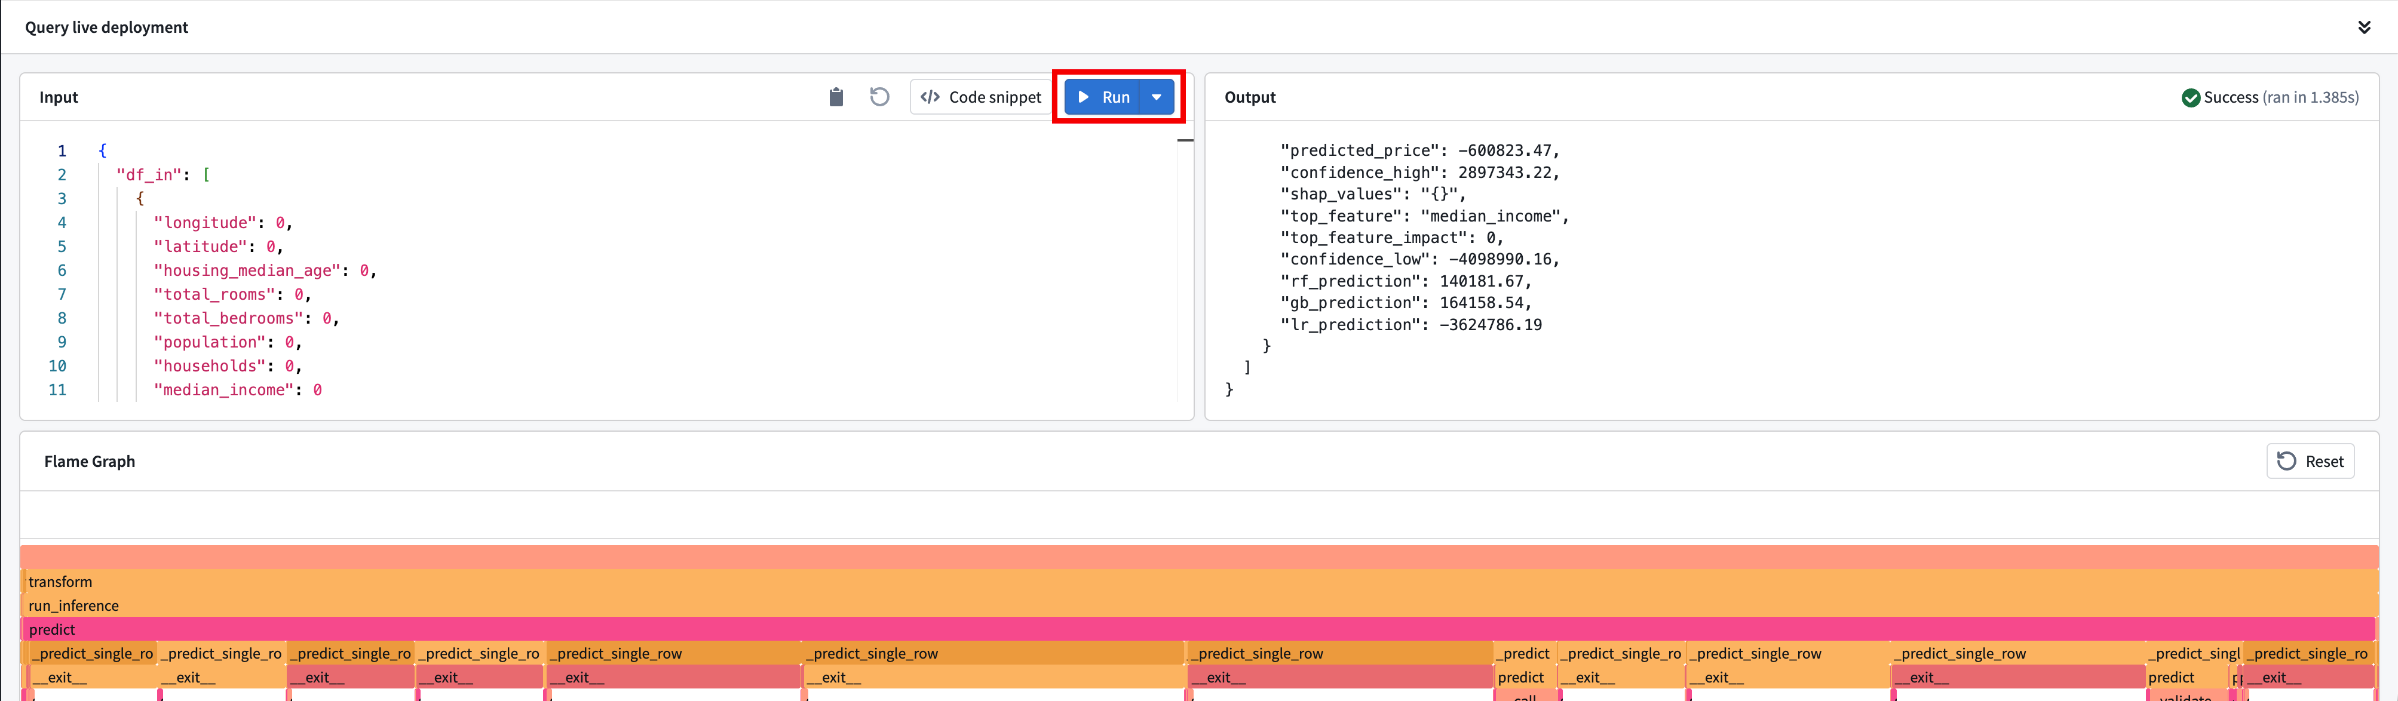2398x701 pixels.
Task: Open the Code snippet view
Action: point(981,97)
